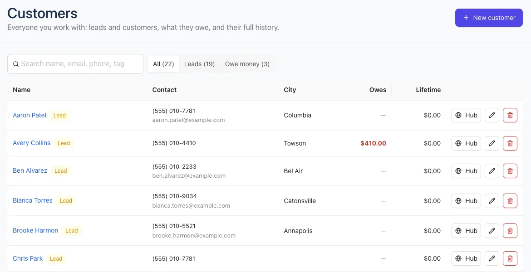Delete Chris Park using trash icon
Screen dimensions: 531x272
pyautogui.click(x=510, y=259)
